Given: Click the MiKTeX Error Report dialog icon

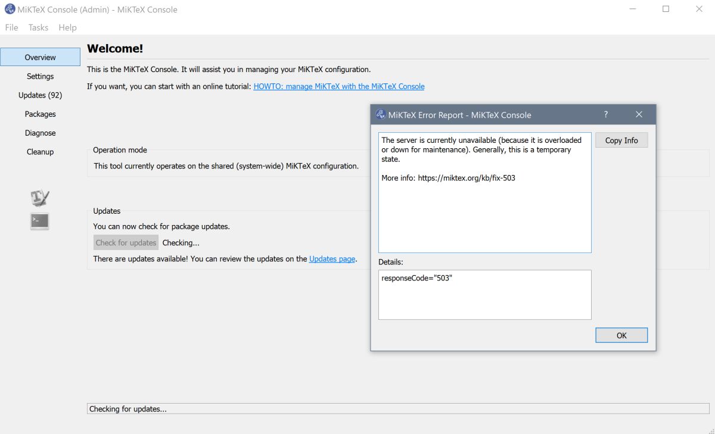Looking at the screenshot, I should [381, 115].
